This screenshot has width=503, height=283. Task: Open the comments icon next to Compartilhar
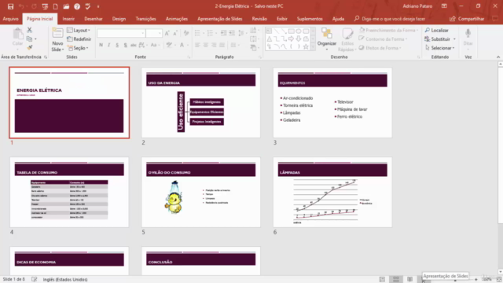coord(495,19)
